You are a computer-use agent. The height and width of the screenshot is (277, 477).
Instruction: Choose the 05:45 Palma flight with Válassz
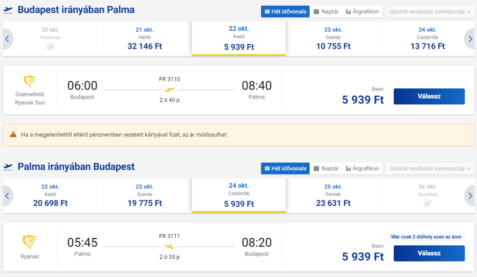point(429,253)
